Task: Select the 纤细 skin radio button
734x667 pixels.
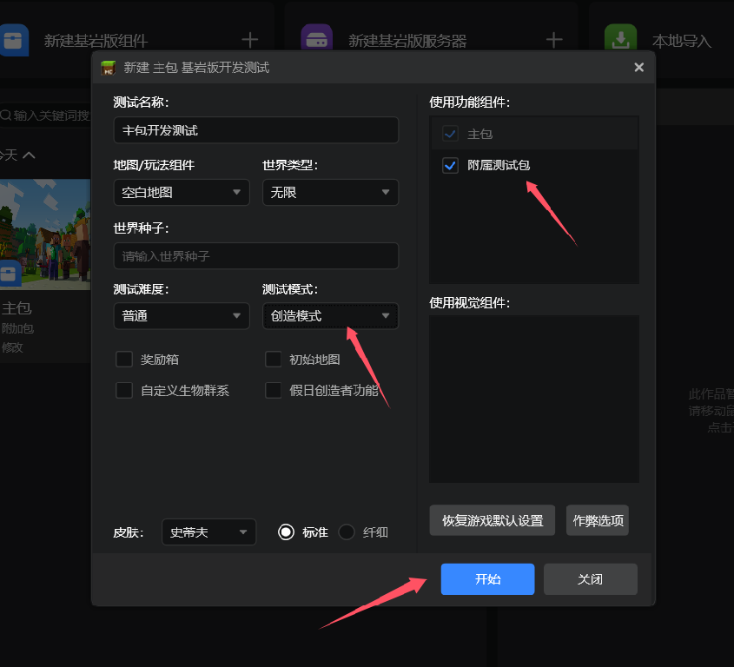Action: pos(347,532)
